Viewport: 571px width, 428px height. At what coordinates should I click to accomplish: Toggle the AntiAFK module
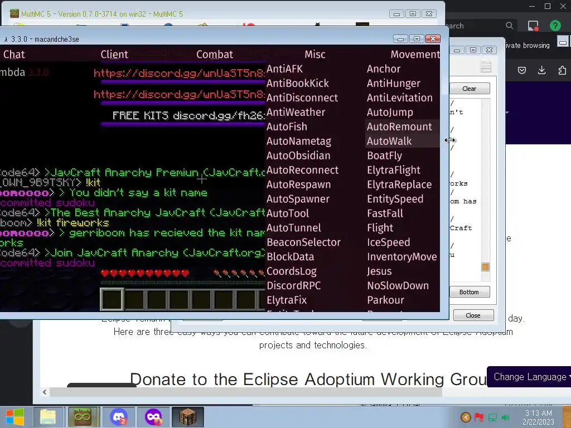point(284,69)
